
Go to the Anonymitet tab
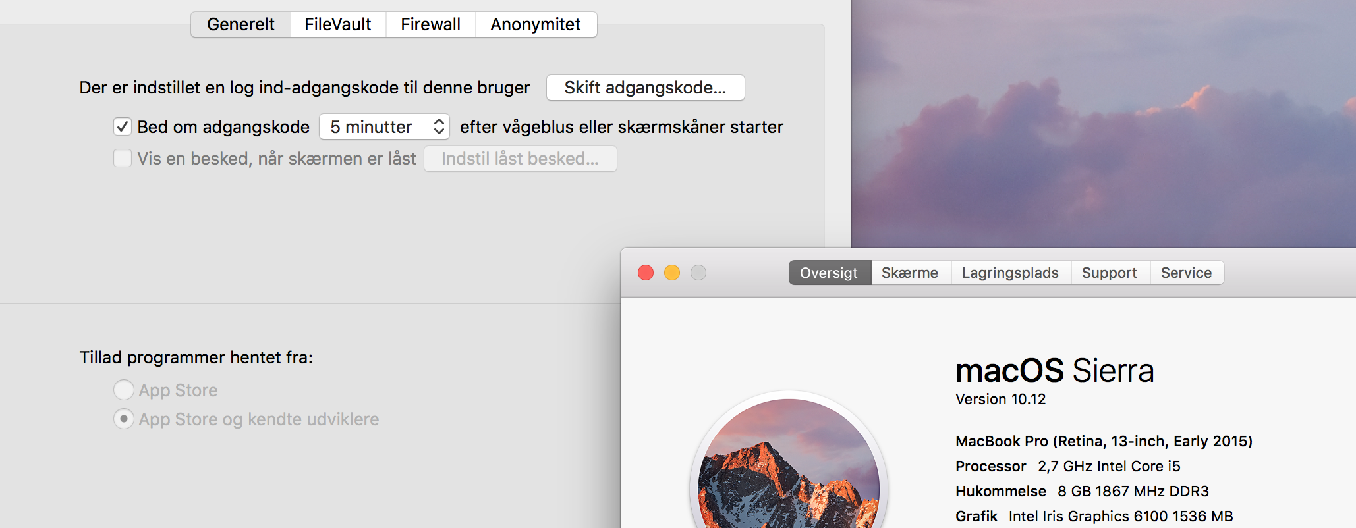pyautogui.click(x=536, y=24)
